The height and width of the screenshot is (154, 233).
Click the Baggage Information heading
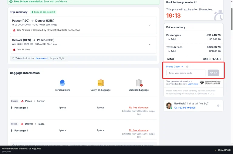click(25, 73)
